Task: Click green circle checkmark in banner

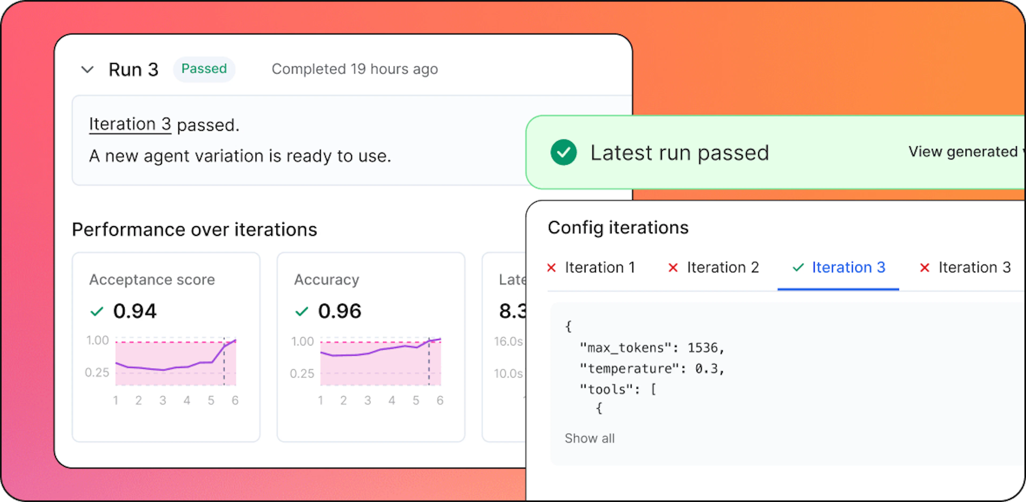Action: [x=563, y=152]
